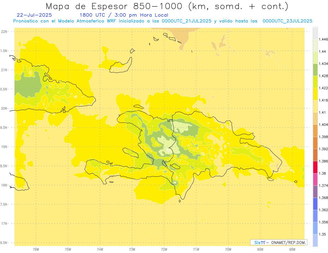Click the '74W' longitude label
This screenshot has width=328, height=253.
pyautogui.click(x=100, y=249)
